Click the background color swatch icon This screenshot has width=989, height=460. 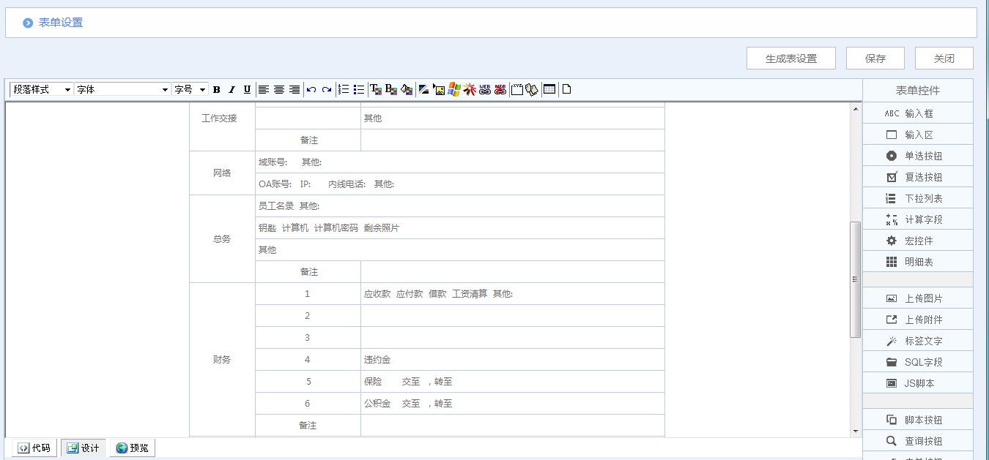pyautogui.click(x=389, y=89)
